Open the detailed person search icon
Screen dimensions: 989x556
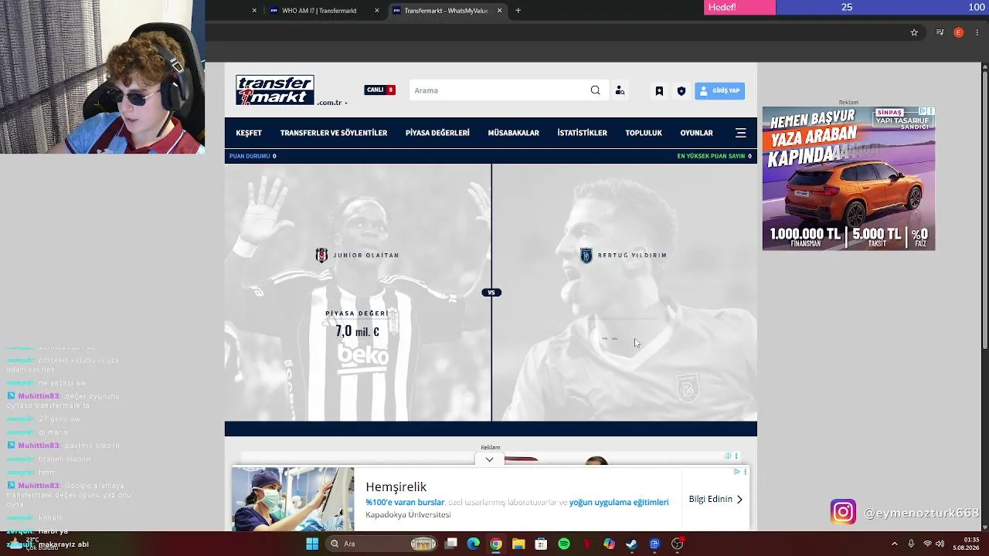click(620, 90)
